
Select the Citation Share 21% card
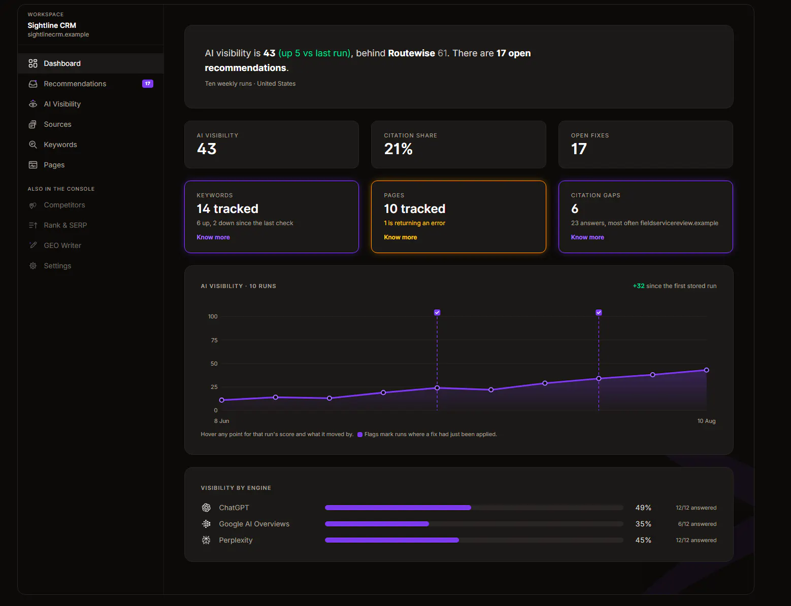(x=458, y=145)
